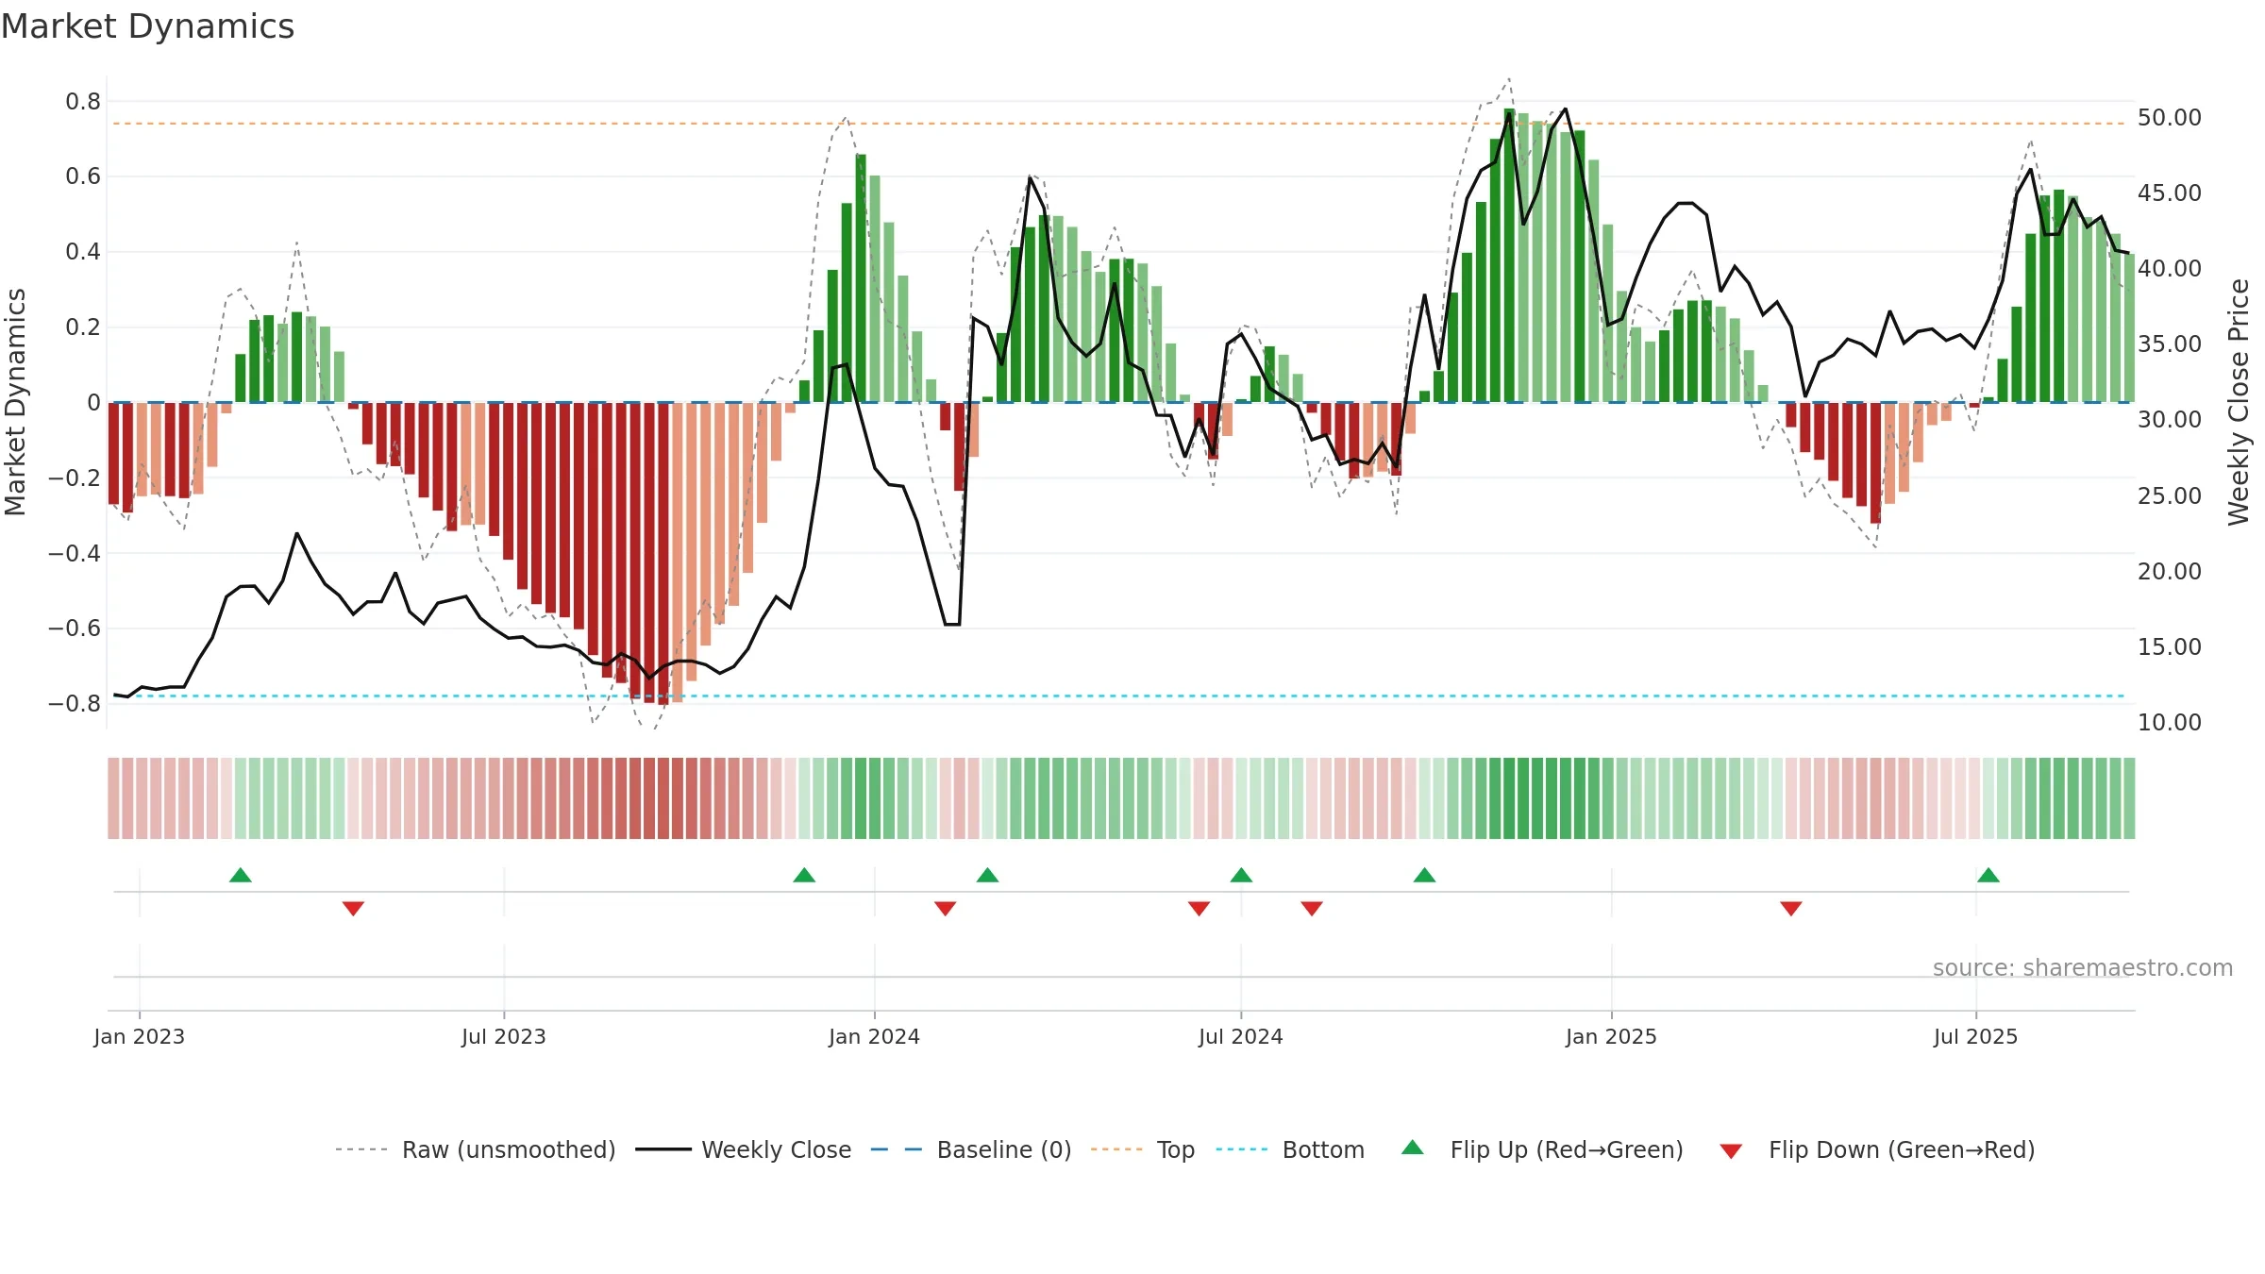Click the 50.00 right axis price label
2265x1274 pixels.
point(2170,117)
